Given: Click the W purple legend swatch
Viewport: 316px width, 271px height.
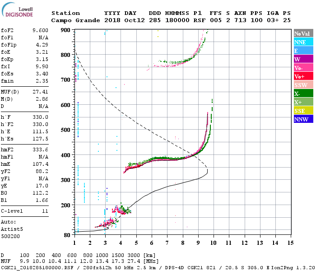Looking at the screenshot, I should coord(303,59).
